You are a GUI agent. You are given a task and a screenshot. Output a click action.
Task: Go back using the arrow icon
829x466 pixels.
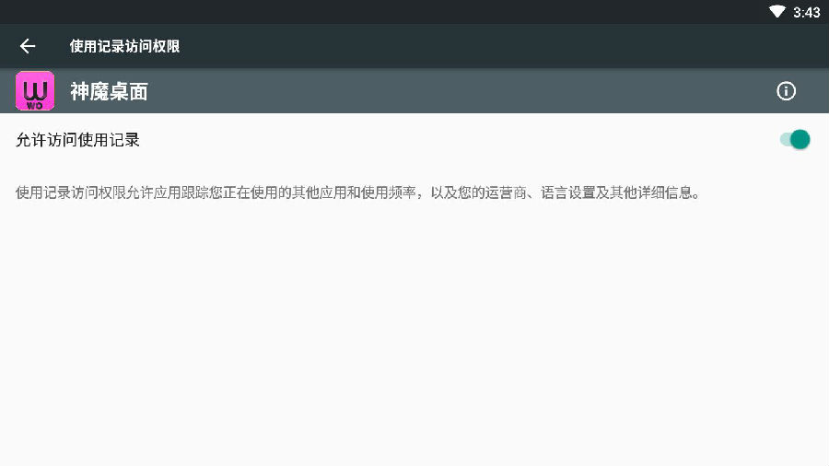tap(28, 46)
